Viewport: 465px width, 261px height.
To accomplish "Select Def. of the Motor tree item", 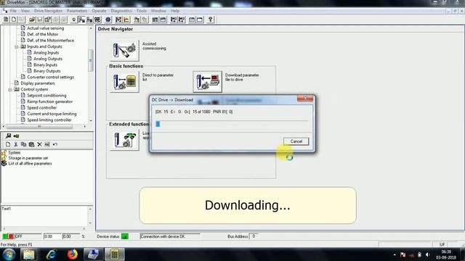I will tap(43, 34).
